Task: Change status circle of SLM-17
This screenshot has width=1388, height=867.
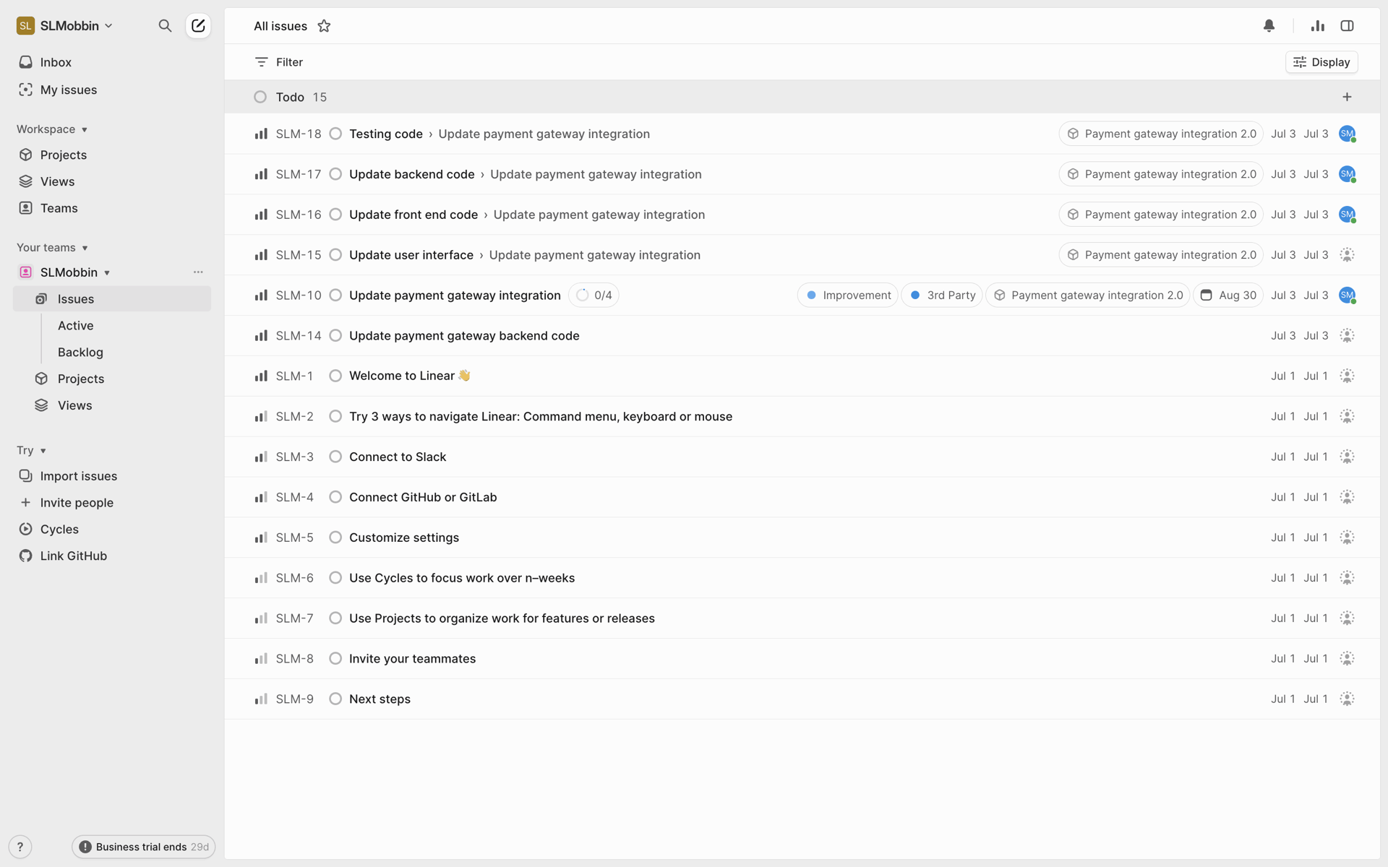Action: 335,174
